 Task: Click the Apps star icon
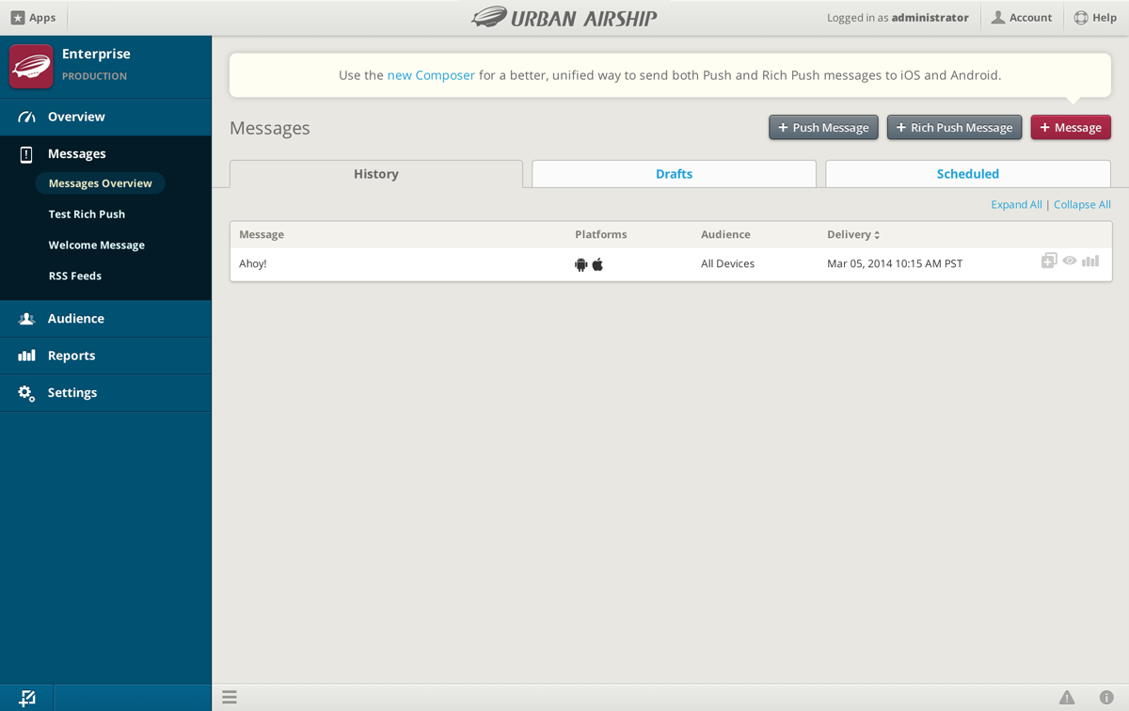pyautogui.click(x=18, y=18)
